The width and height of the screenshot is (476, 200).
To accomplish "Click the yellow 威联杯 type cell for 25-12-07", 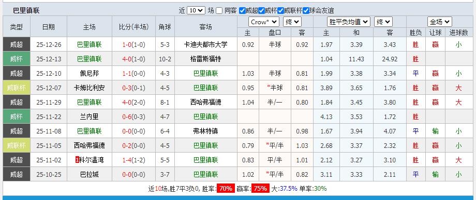I will pyautogui.click(x=17, y=88).
